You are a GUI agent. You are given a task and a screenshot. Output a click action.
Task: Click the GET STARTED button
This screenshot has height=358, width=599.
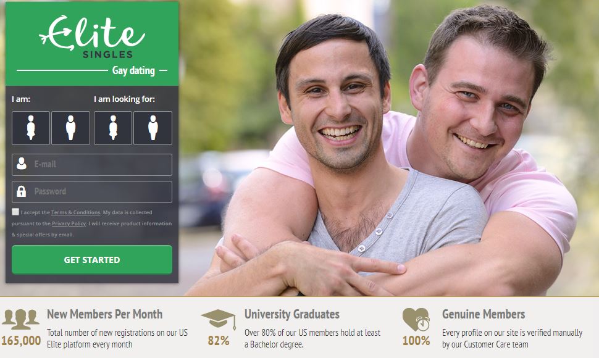(x=92, y=259)
